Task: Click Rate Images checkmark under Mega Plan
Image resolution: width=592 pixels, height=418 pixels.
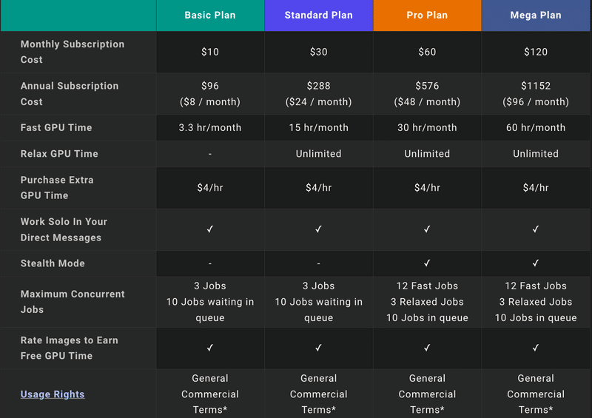Action: (536, 348)
